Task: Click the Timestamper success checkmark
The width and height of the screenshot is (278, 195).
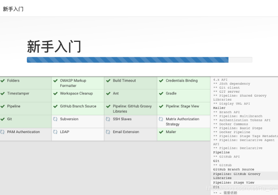Action: (x=3, y=94)
